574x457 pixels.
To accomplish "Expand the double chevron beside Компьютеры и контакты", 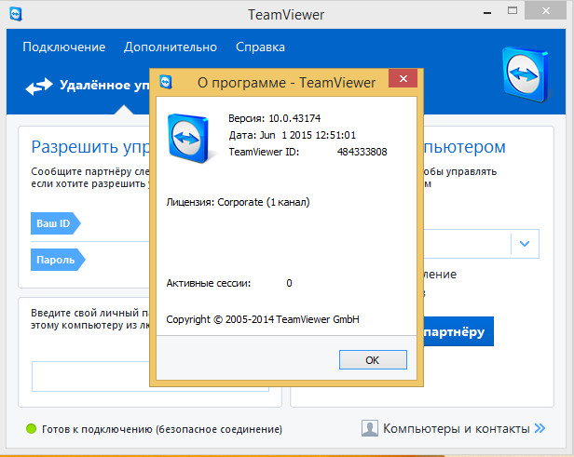I will 540,428.
